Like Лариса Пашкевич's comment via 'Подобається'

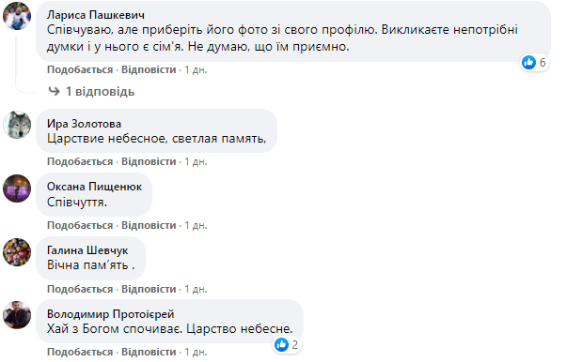80,69
